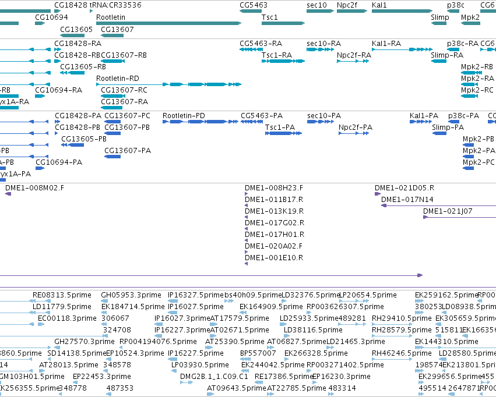Screen dimensions: 496x397
Task: Click the DME1-021D05.R BAC end marker
Action: coord(378,194)
